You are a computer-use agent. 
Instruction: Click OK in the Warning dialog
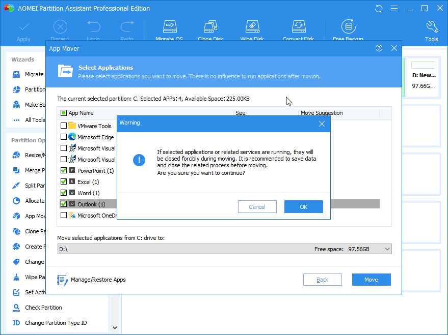click(x=303, y=207)
